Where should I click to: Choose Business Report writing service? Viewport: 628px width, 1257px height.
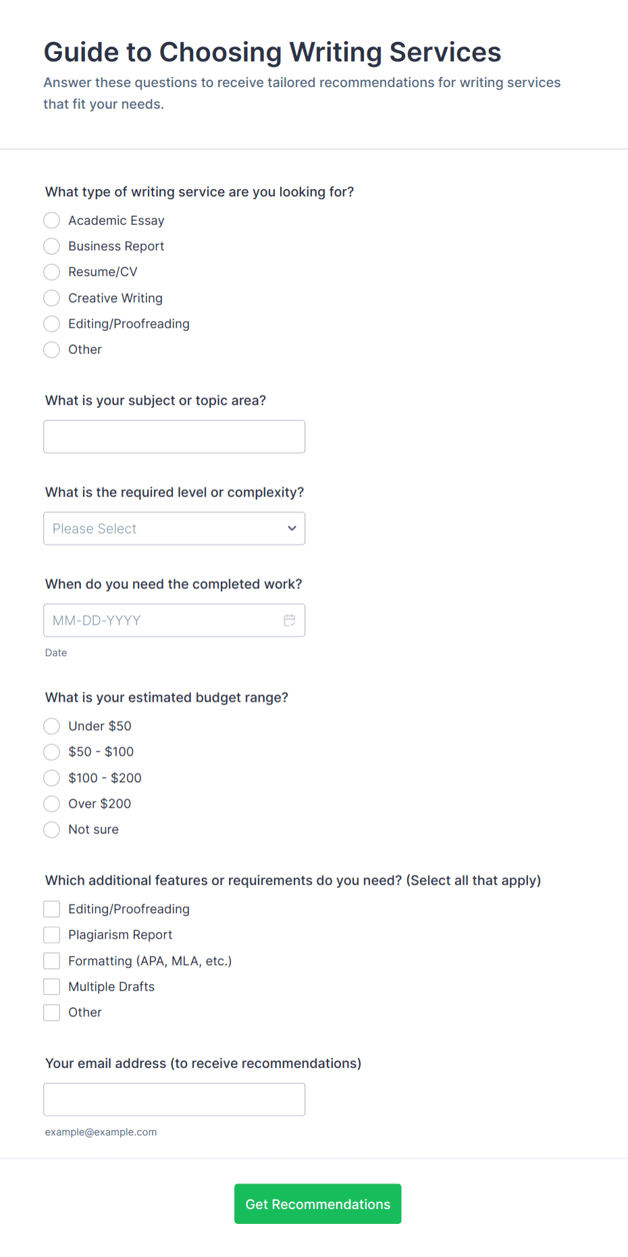click(51, 246)
